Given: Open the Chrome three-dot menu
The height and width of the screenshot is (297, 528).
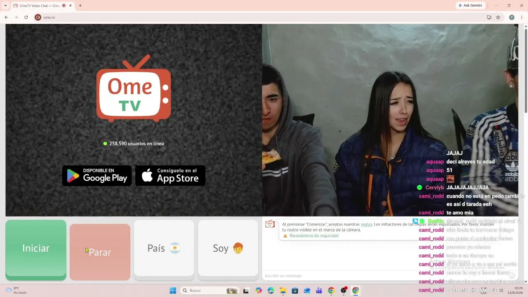Looking at the screenshot, I should [522, 17].
